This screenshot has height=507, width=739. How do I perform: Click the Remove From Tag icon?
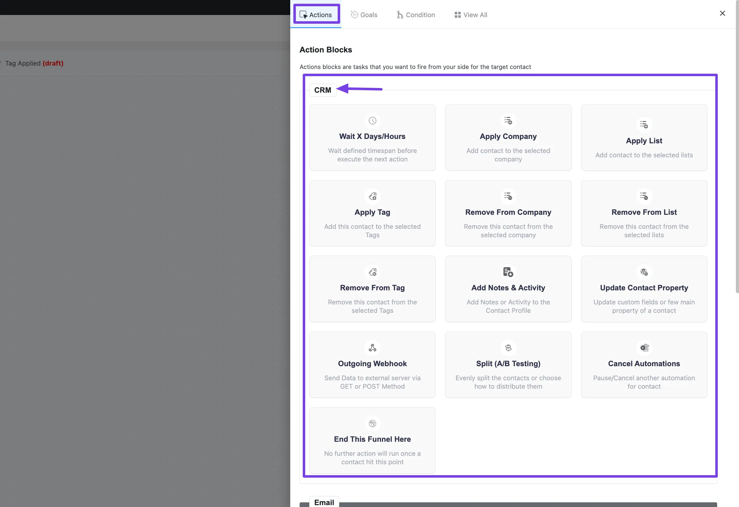tap(372, 272)
